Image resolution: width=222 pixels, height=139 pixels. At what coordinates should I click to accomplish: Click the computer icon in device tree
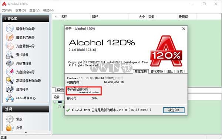tap(60, 102)
